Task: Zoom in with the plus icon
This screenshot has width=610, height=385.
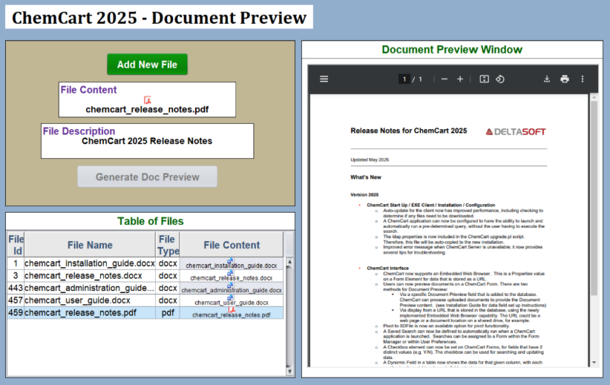Action: tap(460, 79)
